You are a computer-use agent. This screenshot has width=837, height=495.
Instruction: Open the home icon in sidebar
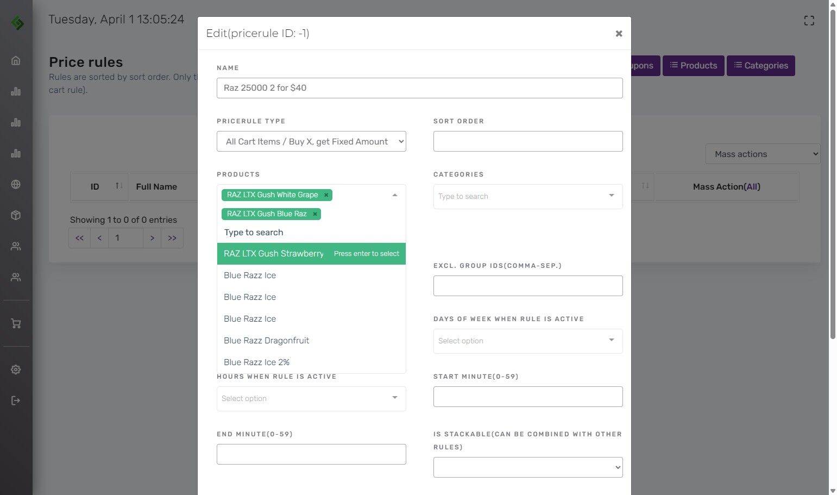16,60
